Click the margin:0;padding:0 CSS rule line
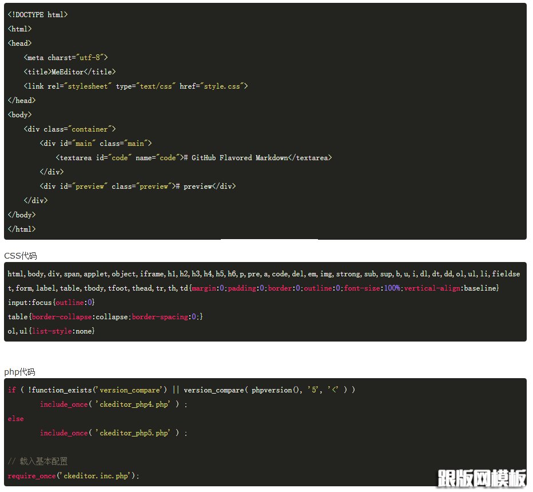Image resolution: width=533 pixels, height=492 pixels. (x=253, y=288)
